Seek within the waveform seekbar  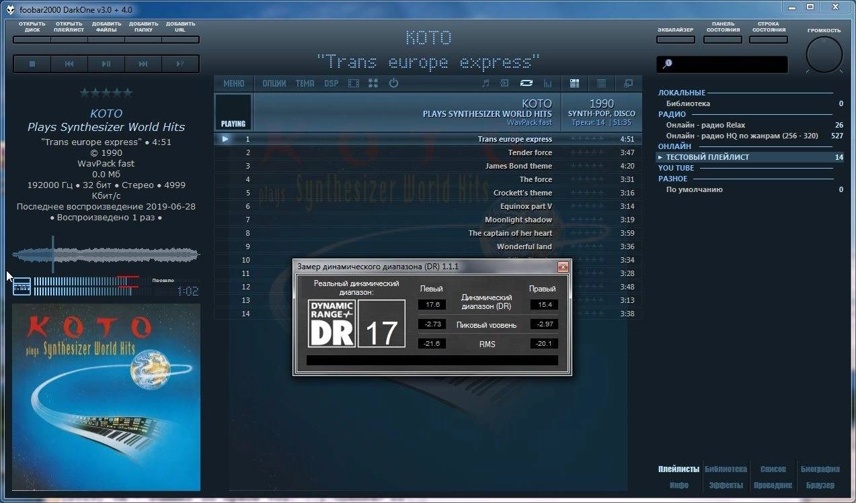(x=106, y=255)
